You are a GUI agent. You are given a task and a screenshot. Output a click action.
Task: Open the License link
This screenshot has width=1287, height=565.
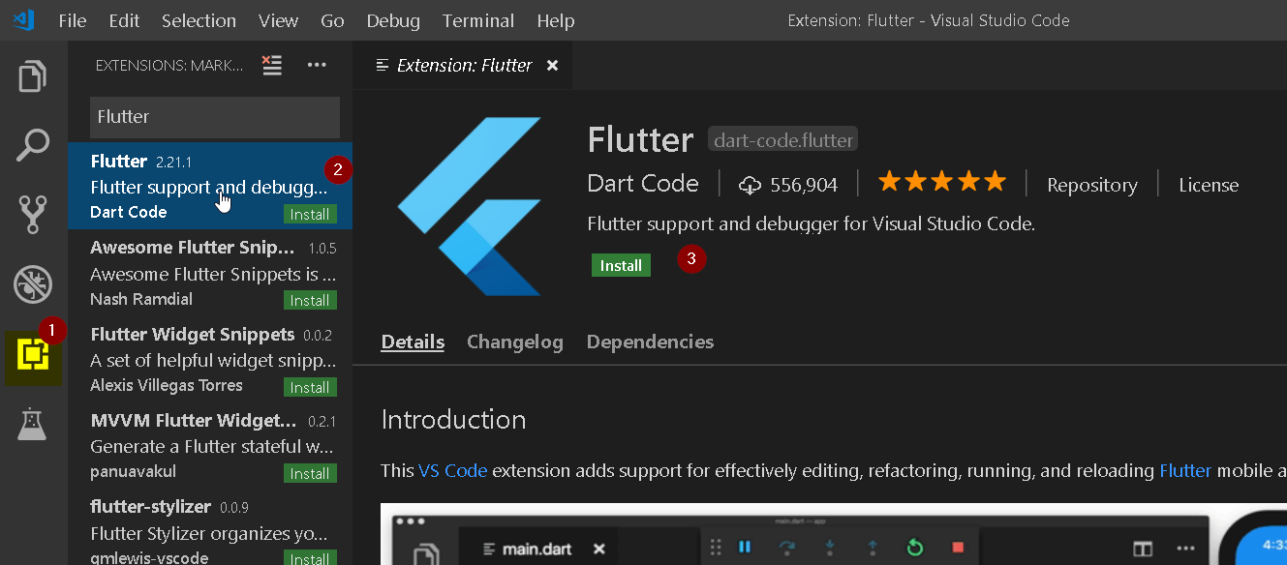(x=1209, y=185)
